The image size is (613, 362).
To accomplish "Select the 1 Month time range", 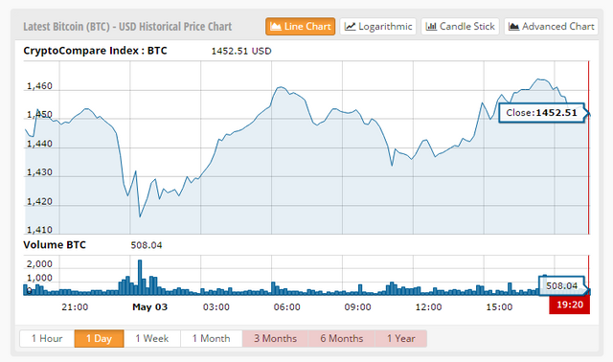I will [212, 339].
